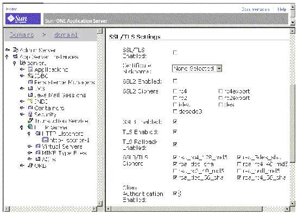This screenshot has width=298, height=215.
Task: Click header frame scroll-down arrow
Action: tap(293, 22)
